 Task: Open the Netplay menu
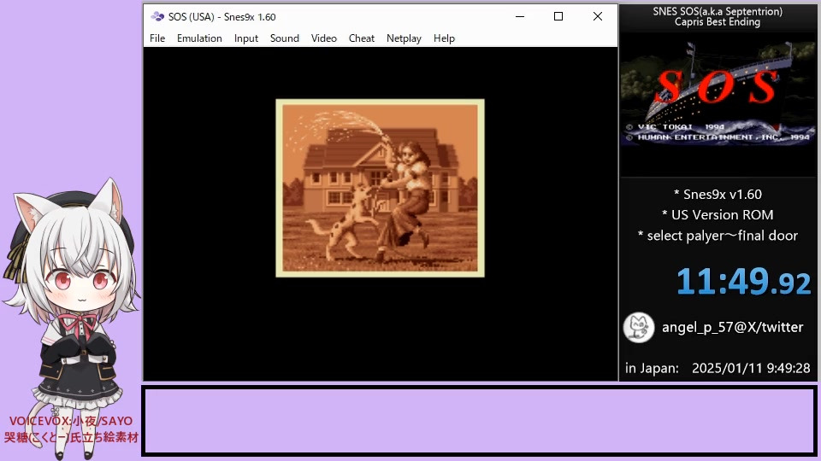click(x=404, y=38)
